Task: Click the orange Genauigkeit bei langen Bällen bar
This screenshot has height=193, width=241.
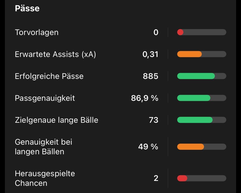Action: 201,147
